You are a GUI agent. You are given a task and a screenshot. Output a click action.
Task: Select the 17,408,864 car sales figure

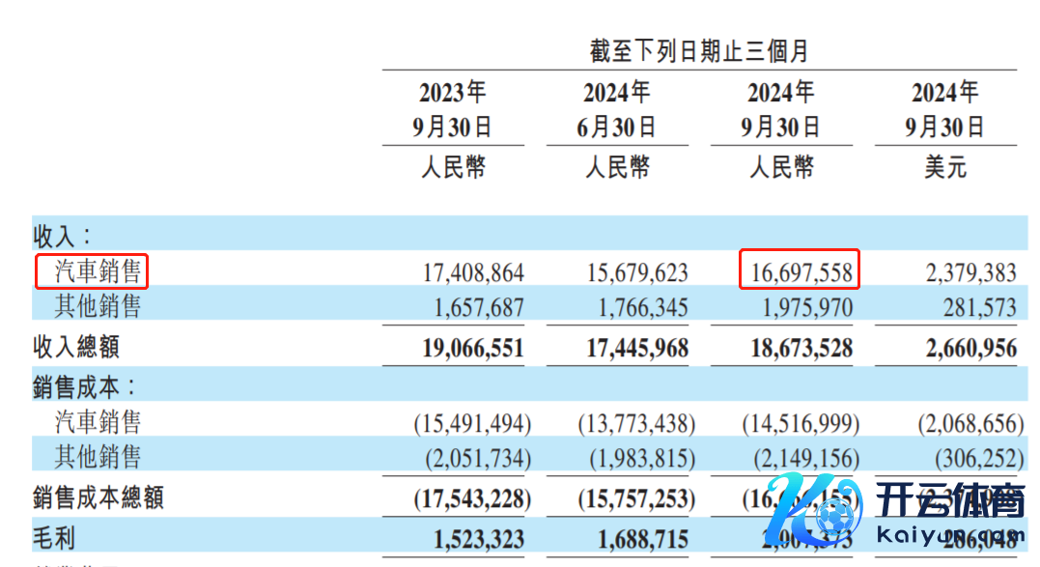(472, 273)
